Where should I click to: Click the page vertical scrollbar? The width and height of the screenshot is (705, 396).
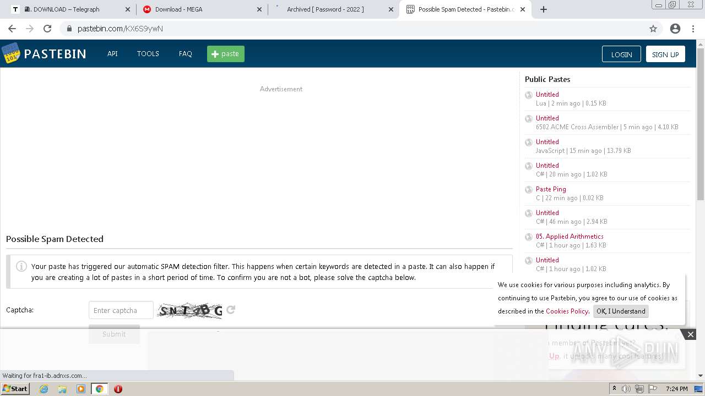700,124
